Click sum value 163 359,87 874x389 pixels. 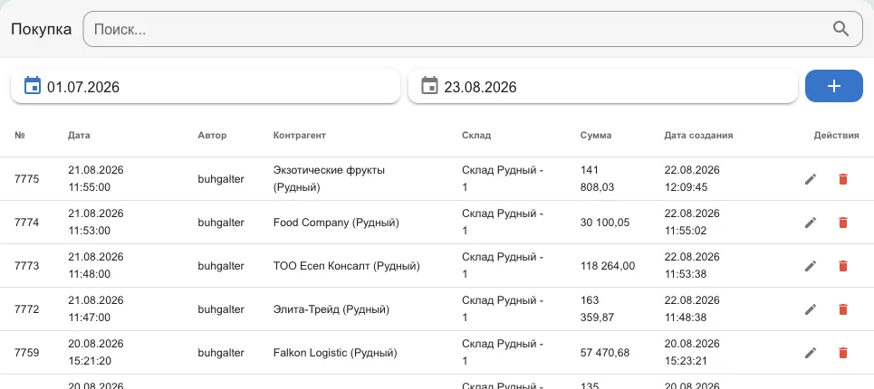[x=597, y=308]
